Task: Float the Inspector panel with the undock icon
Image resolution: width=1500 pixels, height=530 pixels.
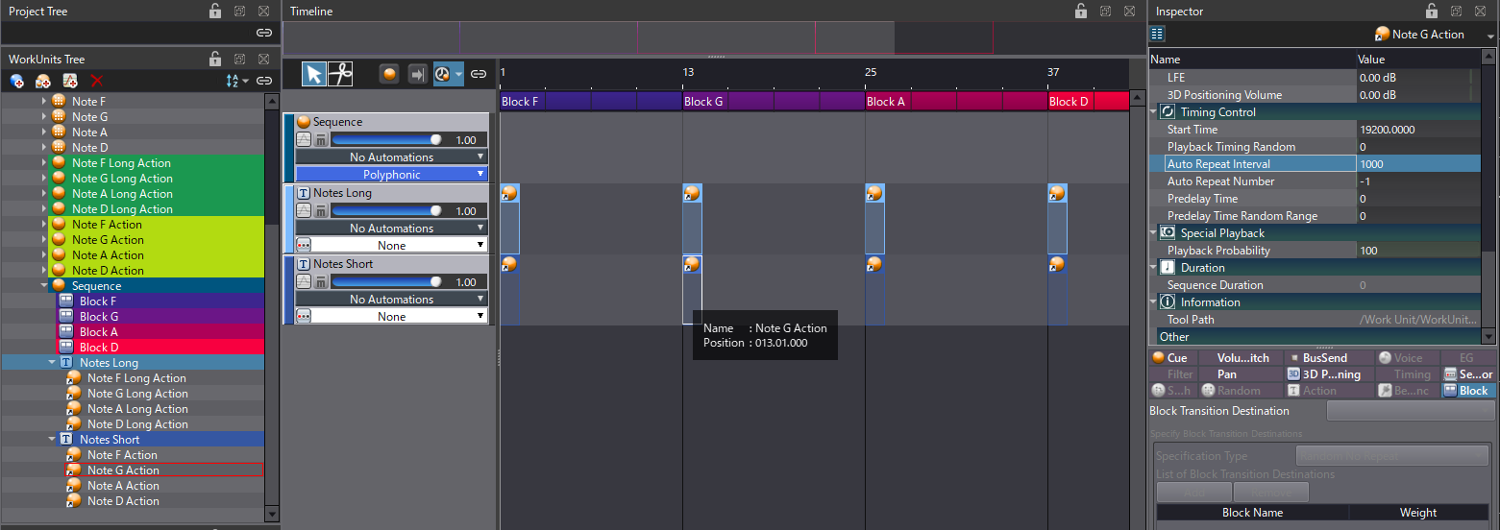Action: click(x=1455, y=11)
